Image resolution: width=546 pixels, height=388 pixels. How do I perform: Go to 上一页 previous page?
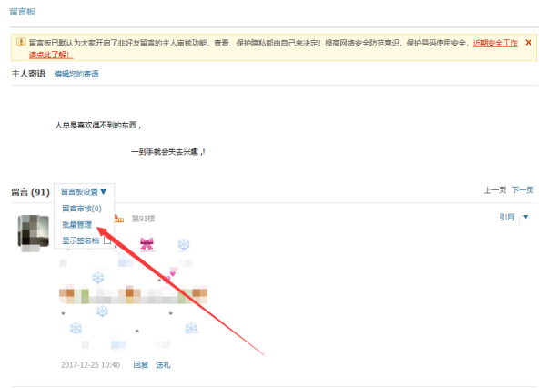coord(495,190)
